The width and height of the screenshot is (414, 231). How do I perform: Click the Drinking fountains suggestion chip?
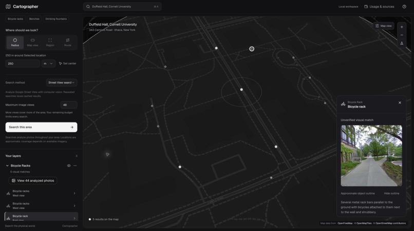pos(56,19)
